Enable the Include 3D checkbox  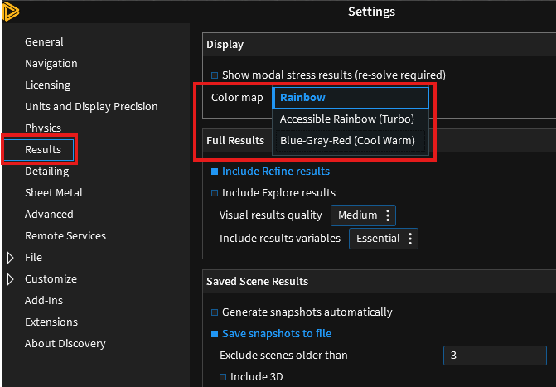pos(223,377)
